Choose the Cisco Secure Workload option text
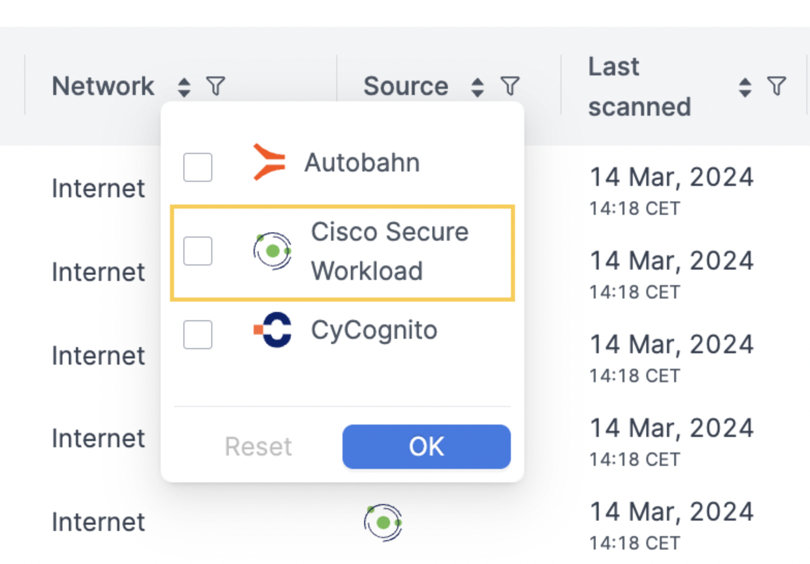 390,251
